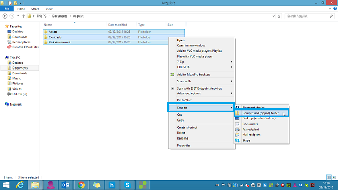Send selection to Fax recipient
The width and height of the screenshot is (338, 190).
coord(261,129)
